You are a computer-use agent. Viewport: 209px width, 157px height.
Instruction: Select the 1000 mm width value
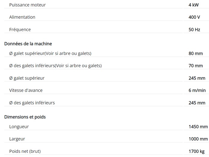(x=198, y=139)
